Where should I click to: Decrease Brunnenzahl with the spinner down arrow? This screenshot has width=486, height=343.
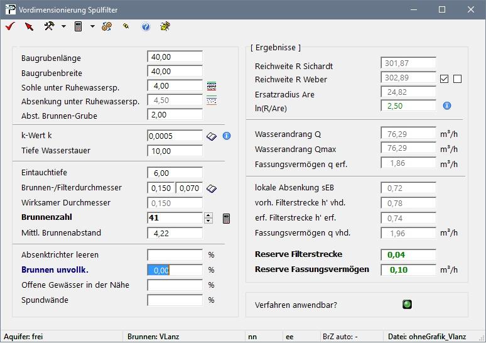click(x=208, y=221)
